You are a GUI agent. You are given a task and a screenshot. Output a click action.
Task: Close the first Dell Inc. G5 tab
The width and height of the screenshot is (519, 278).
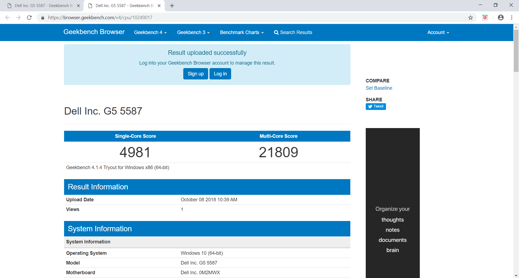(78, 6)
